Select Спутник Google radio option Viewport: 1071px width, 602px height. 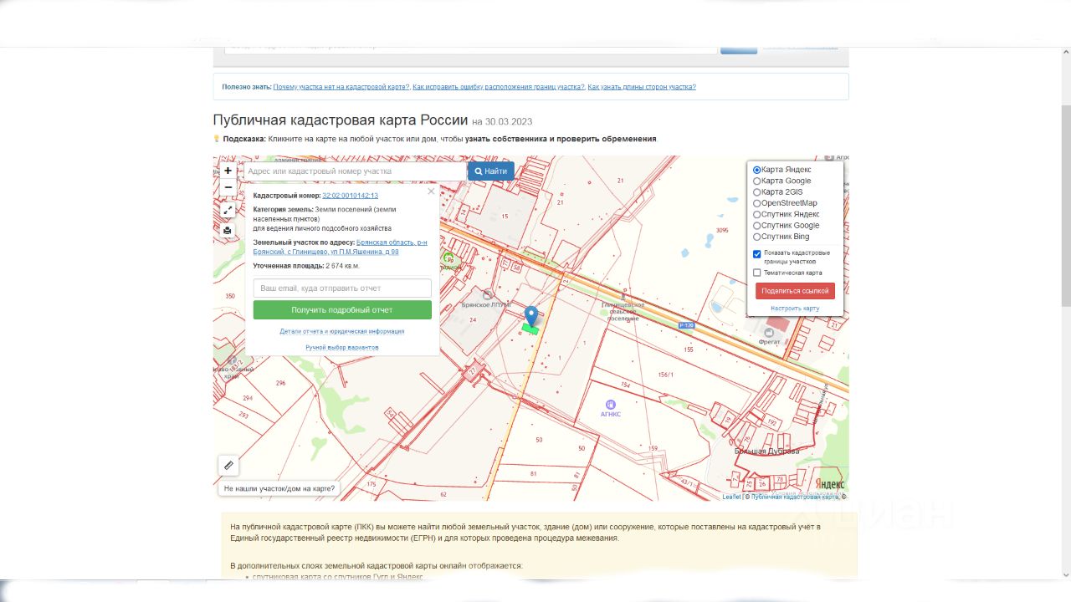[757, 226]
